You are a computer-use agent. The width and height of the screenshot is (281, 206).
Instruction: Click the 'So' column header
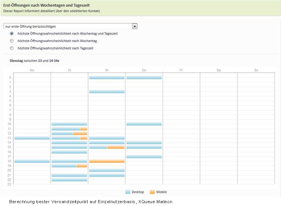(x=256, y=70)
